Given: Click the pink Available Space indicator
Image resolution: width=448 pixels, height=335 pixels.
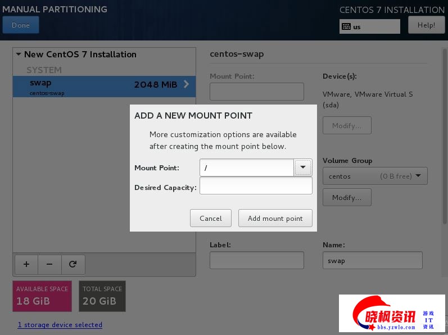Looking at the screenshot, I should (x=42, y=296).
